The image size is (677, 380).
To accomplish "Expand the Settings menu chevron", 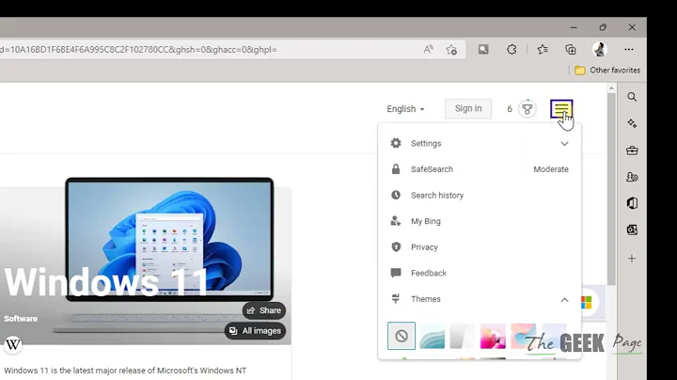I will pos(564,143).
